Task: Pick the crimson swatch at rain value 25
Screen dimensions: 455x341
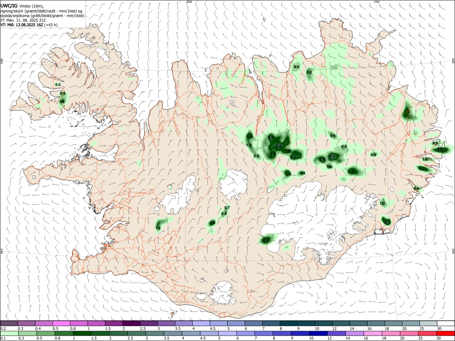Action: pos(427,333)
